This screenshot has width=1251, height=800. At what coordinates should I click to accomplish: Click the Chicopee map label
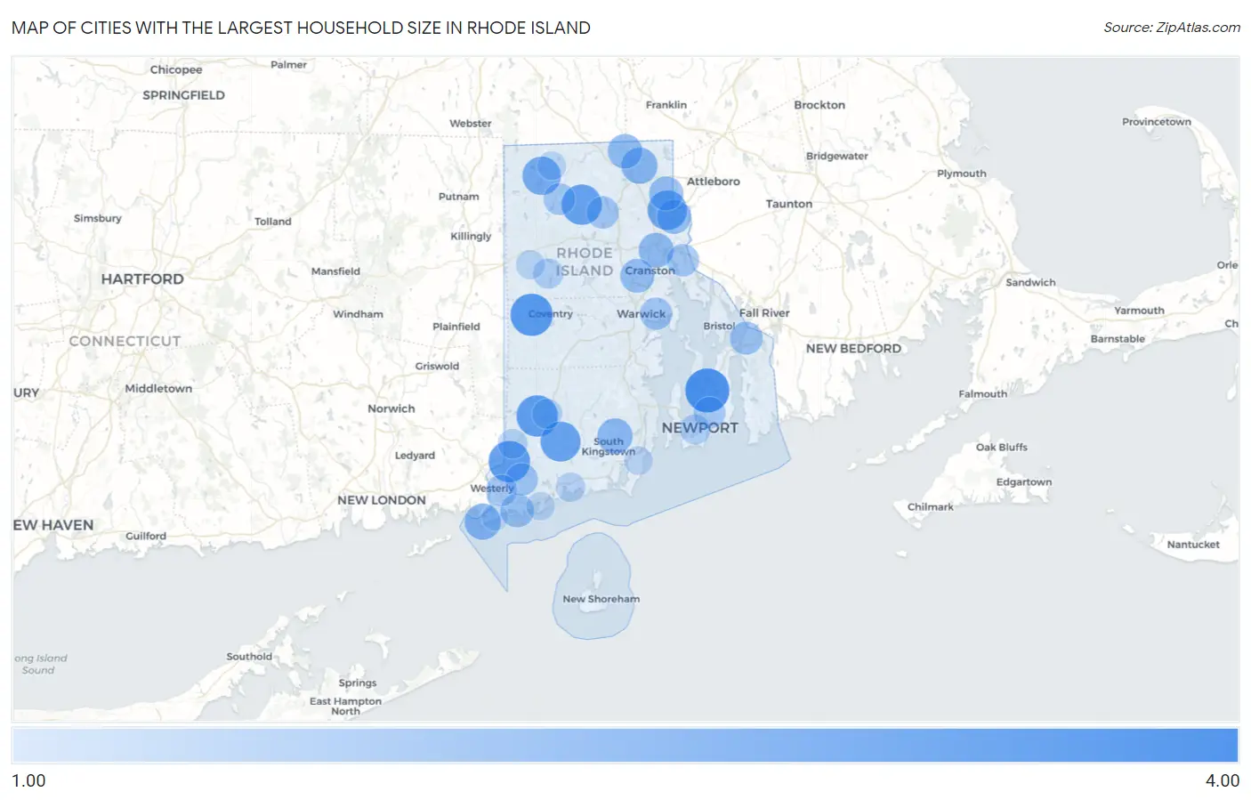[x=175, y=70]
